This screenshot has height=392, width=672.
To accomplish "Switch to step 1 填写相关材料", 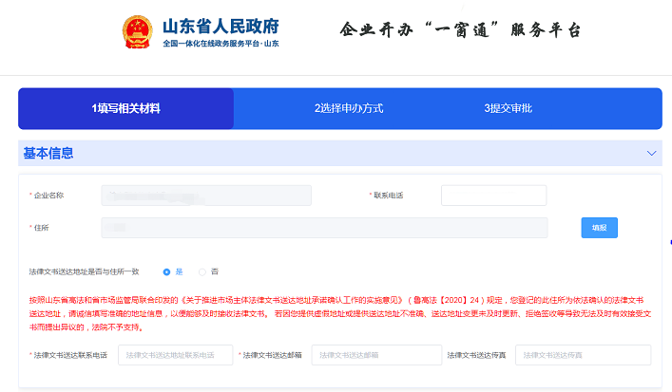I will tap(125, 108).
